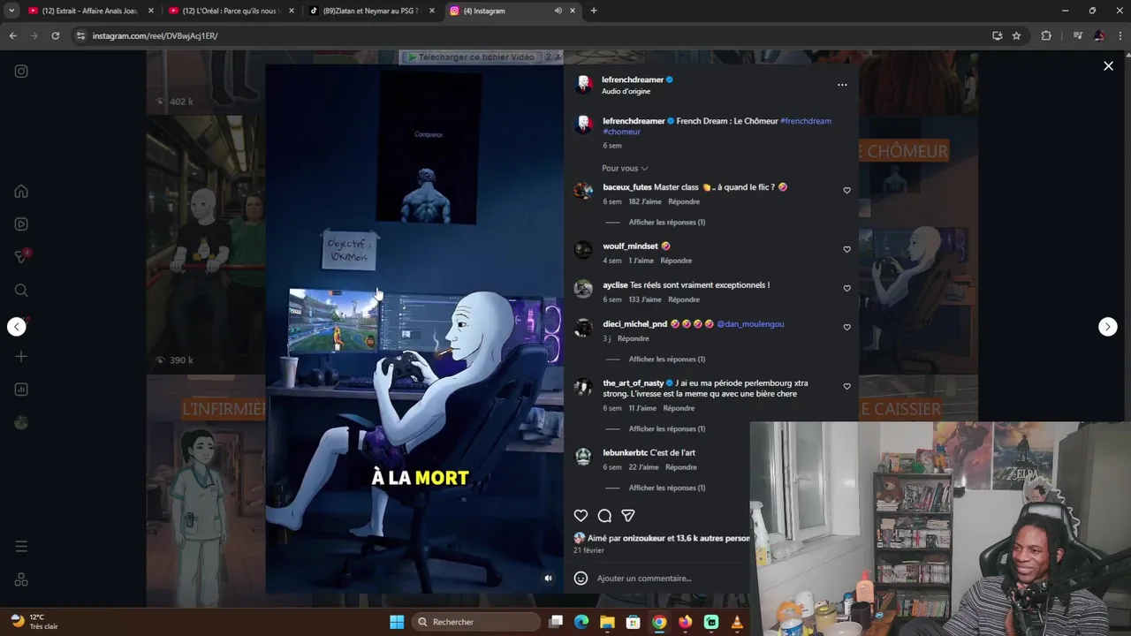Open Microsoft Edge in taskbar
1131x636 pixels.
pos(581,622)
